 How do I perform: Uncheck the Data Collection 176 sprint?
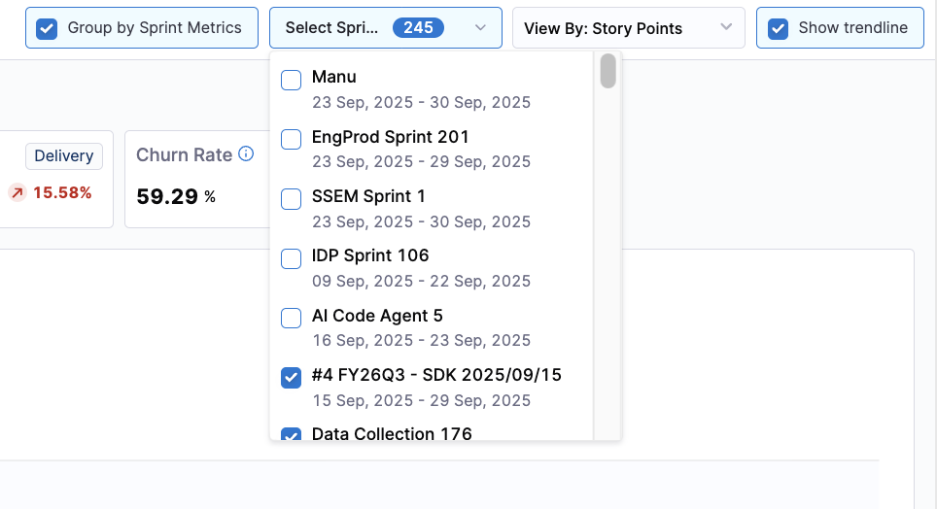click(291, 435)
